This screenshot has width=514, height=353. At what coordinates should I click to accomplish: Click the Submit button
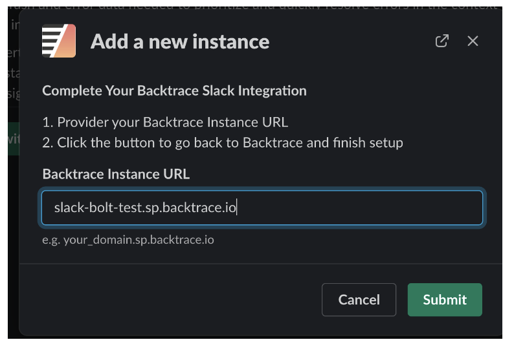445,300
